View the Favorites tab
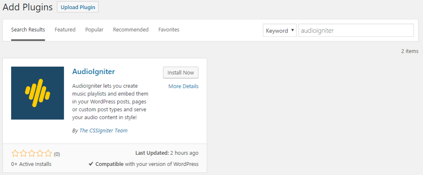Viewport: 423px width, 175px height. pyautogui.click(x=169, y=30)
